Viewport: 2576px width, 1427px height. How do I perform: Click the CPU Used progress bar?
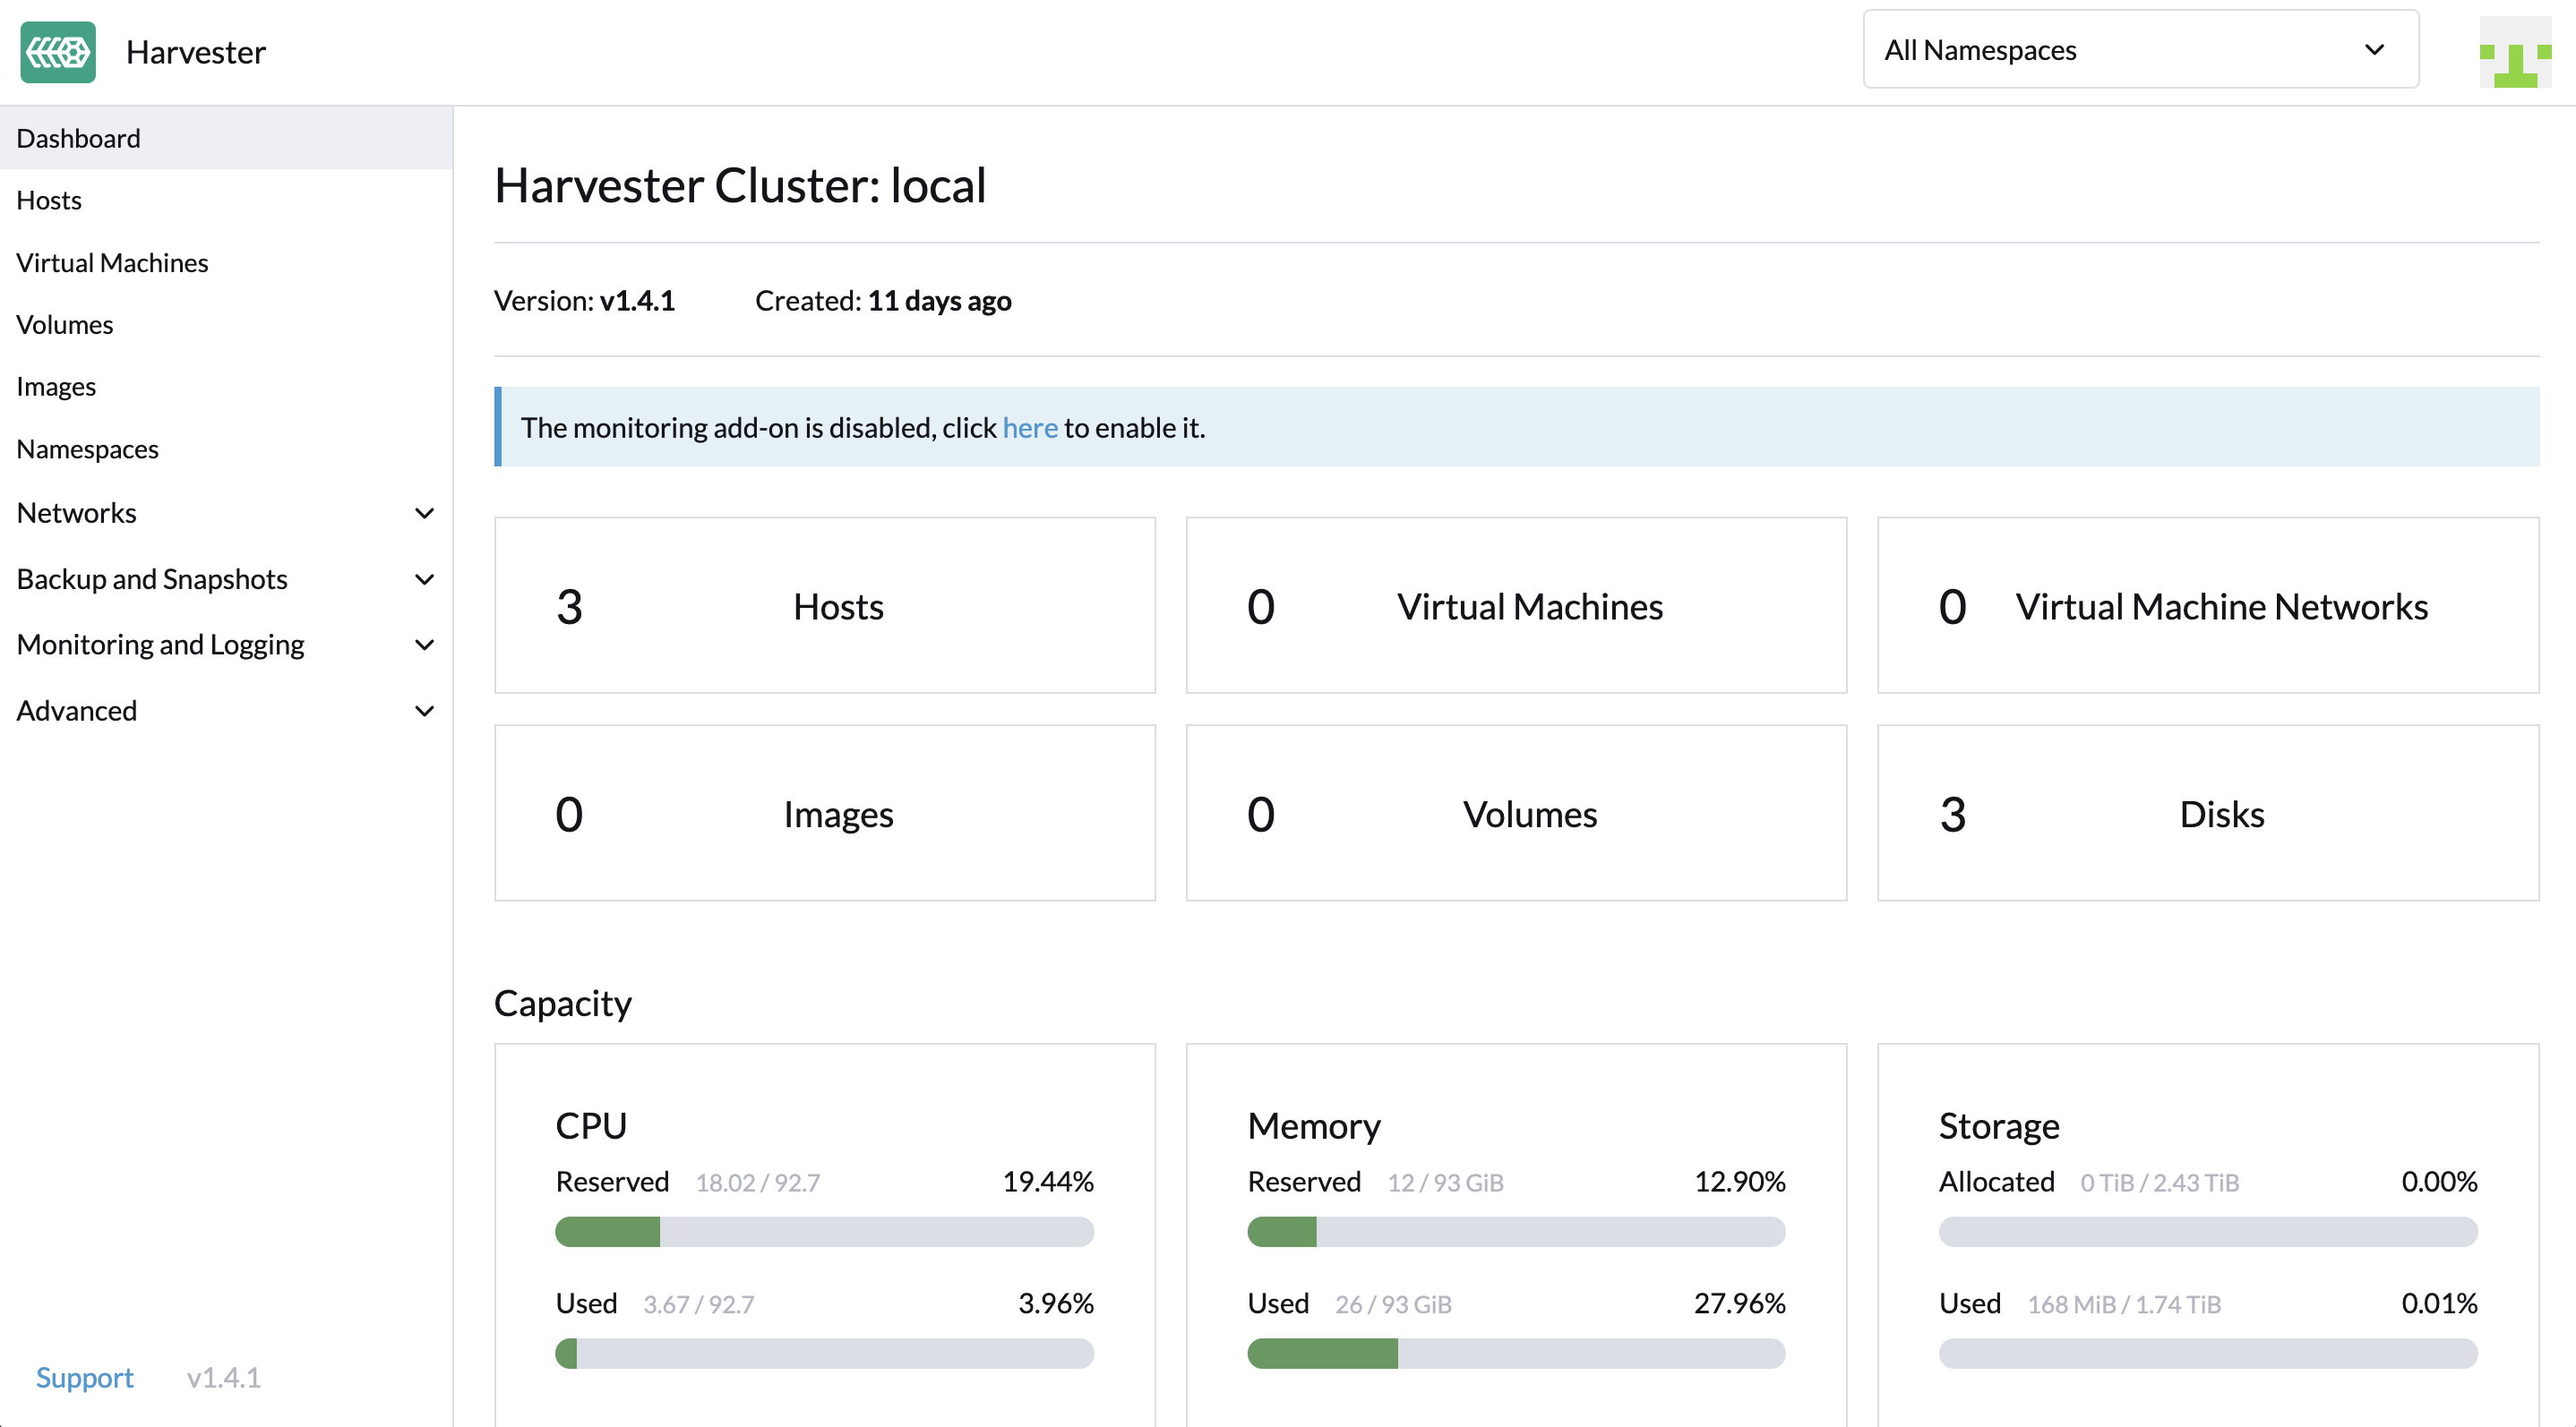pyautogui.click(x=825, y=1354)
